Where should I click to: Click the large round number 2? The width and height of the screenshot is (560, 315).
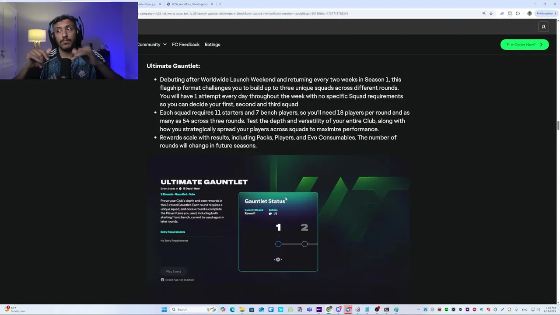click(x=304, y=227)
